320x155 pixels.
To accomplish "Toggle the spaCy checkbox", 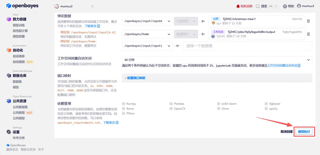I will tap(266, 109).
